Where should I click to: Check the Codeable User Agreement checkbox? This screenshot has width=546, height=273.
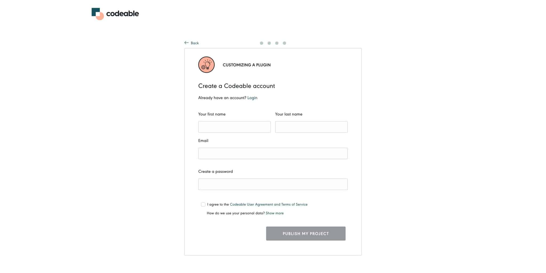point(203,204)
